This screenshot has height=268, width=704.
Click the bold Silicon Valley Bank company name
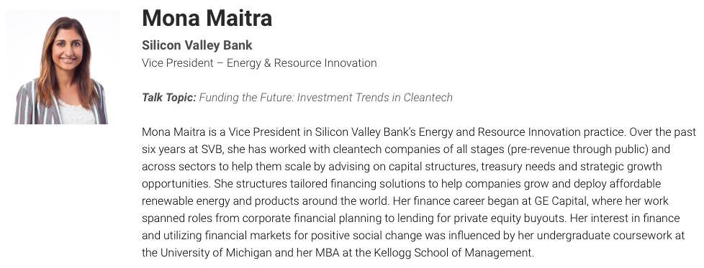(x=197, y=45)
